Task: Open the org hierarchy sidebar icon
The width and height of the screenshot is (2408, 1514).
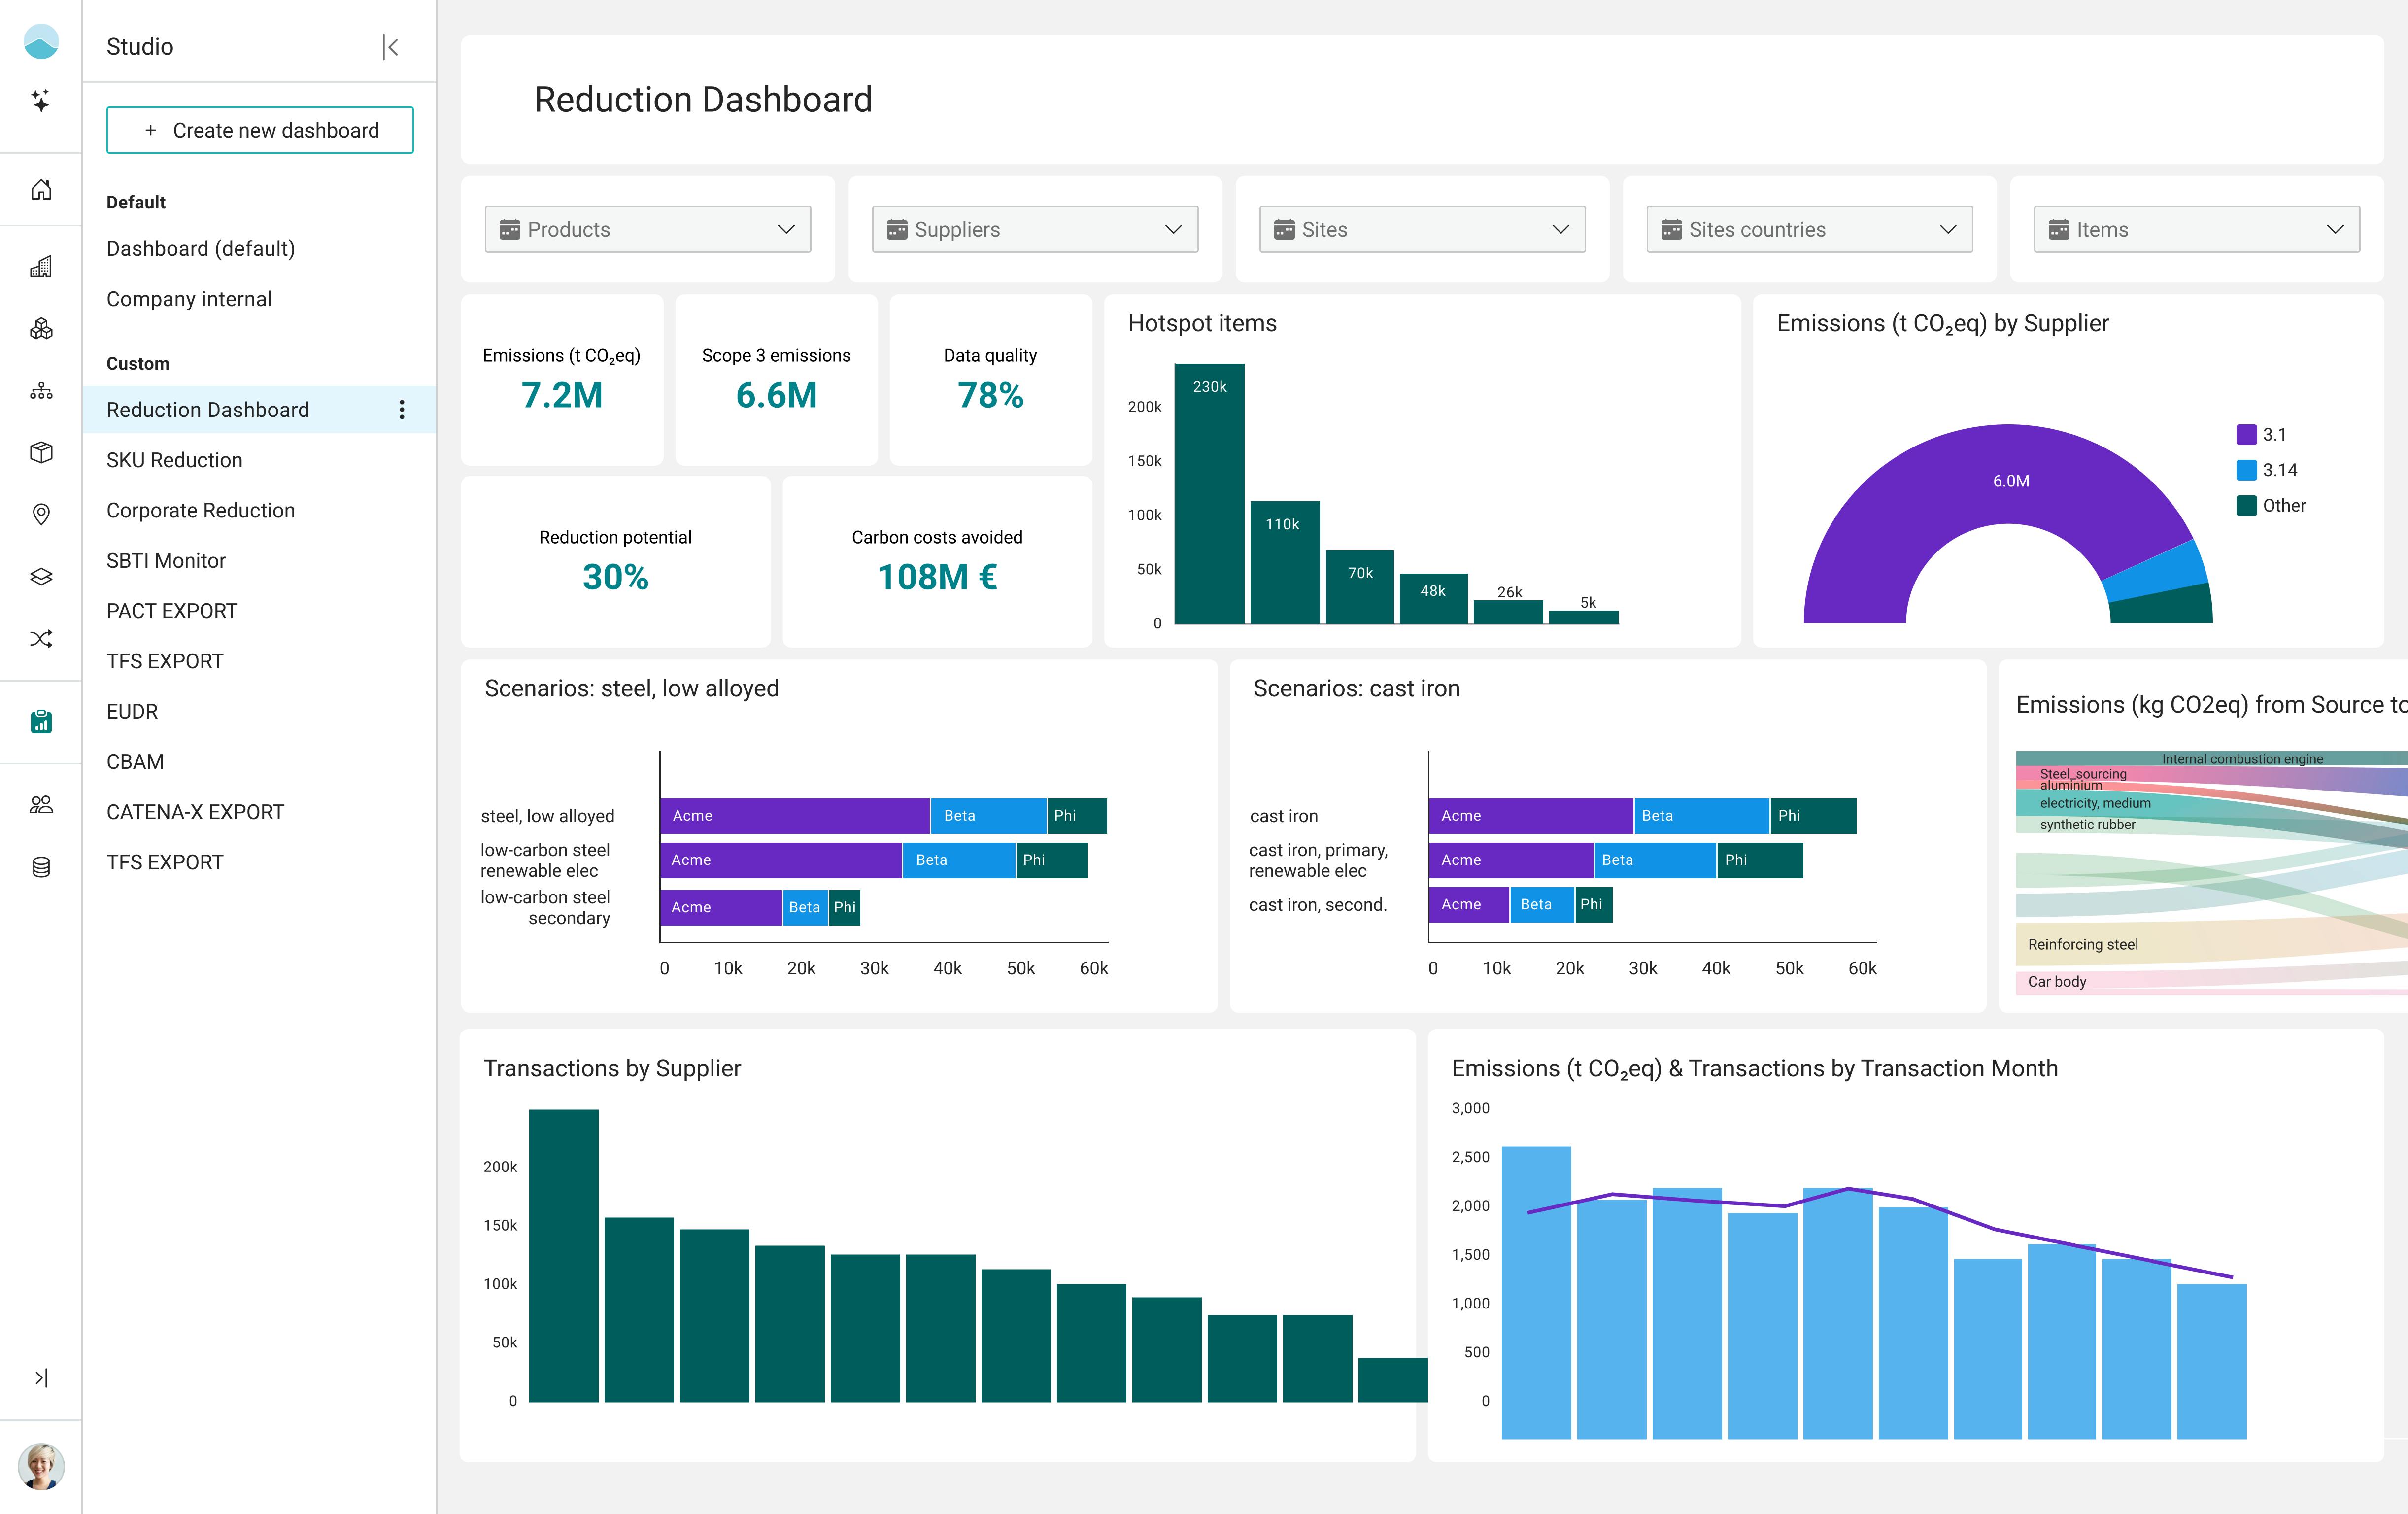Action: tap(40, 391)
